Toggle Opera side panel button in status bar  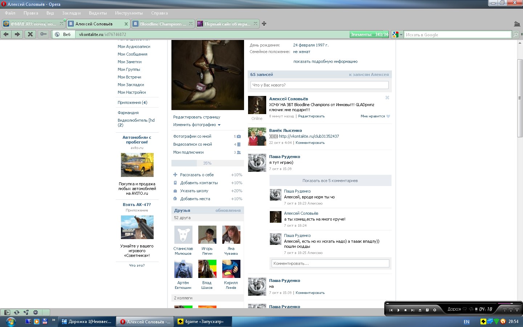[x=7, y=312]
